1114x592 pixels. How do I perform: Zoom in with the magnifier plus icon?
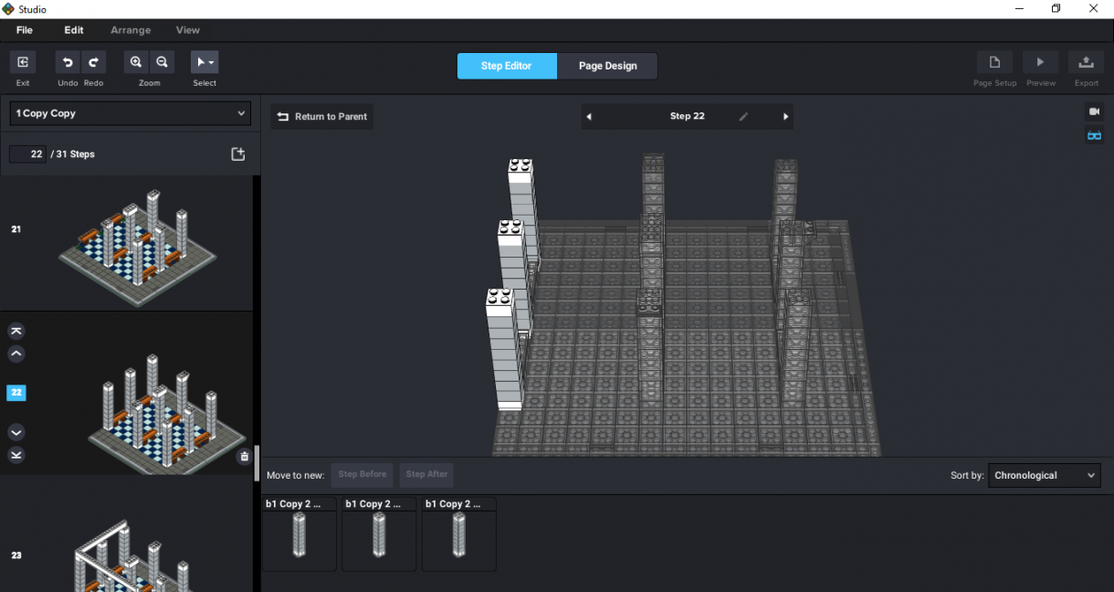click(x=136, y=62)
